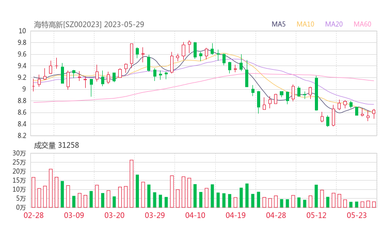Click the stock title 海特高新[SZ002023]

click(x=69, y=24)
